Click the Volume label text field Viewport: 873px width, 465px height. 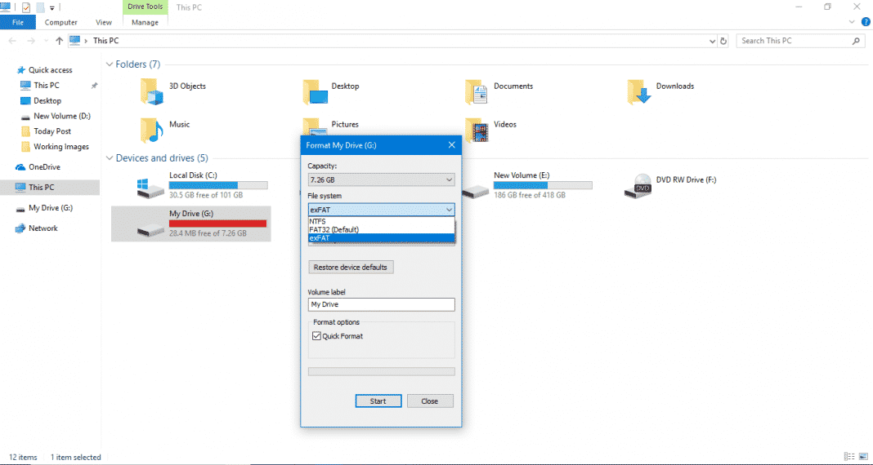pos(381,304)
